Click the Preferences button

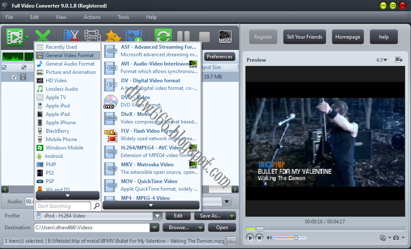[x=219, y=57]
